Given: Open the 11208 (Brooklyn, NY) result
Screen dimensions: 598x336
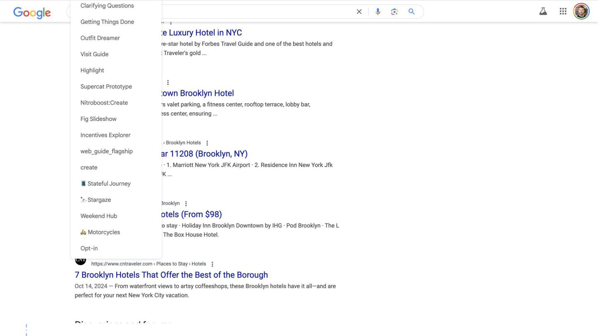Looking at the screenshot, I should [x=204, y=154].
